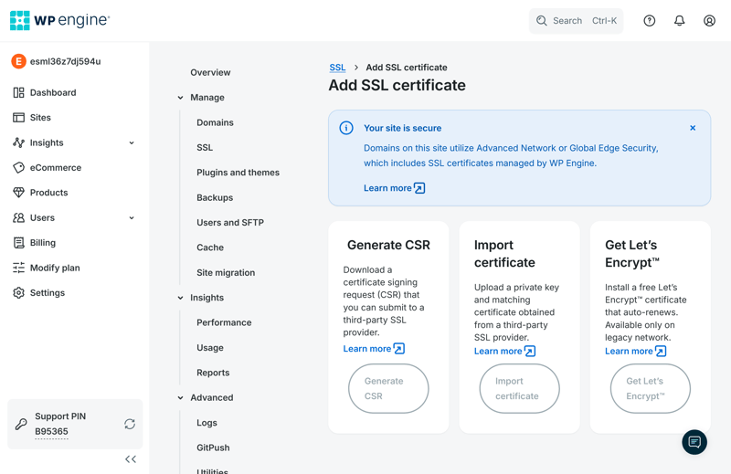This screenshot has width=731, height=474.
Task: Click external-link icon under Generate CSR
Action: (399, 349)
